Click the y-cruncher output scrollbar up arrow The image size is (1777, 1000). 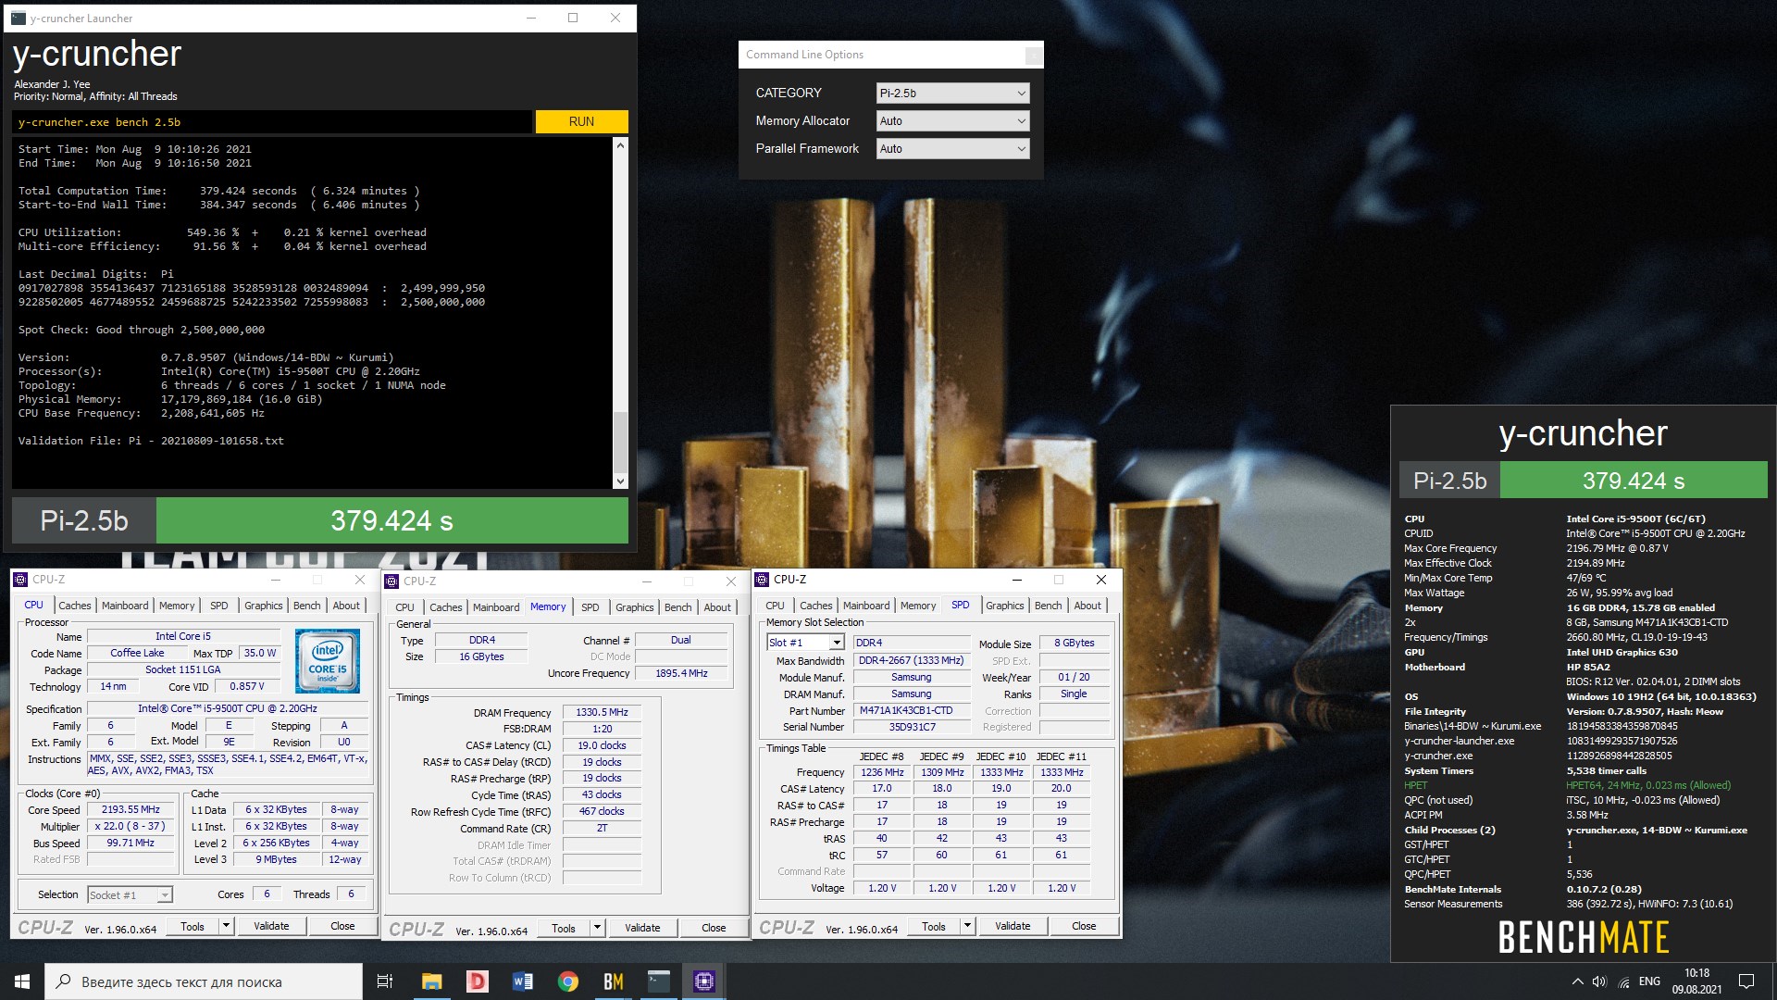(620, 145)
